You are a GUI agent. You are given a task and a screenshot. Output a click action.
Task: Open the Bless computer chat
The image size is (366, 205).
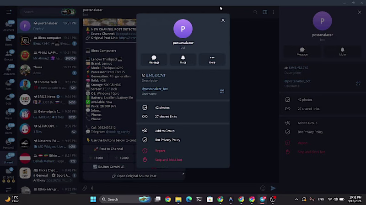point(48,41)
